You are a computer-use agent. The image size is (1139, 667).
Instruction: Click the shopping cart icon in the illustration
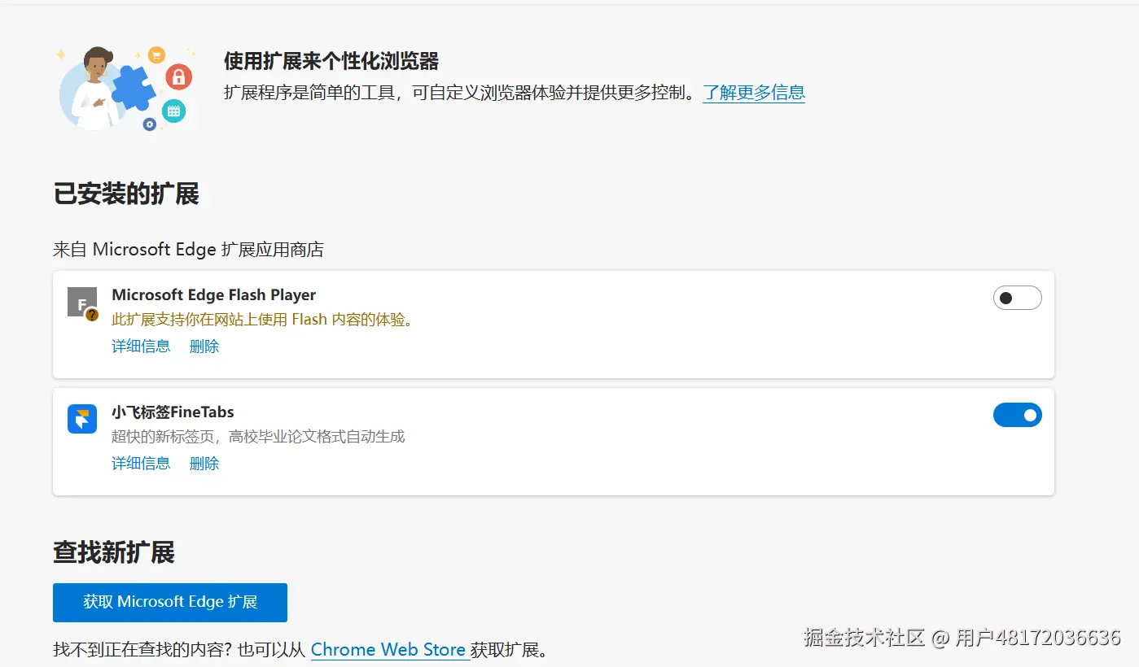pos(156,54)
